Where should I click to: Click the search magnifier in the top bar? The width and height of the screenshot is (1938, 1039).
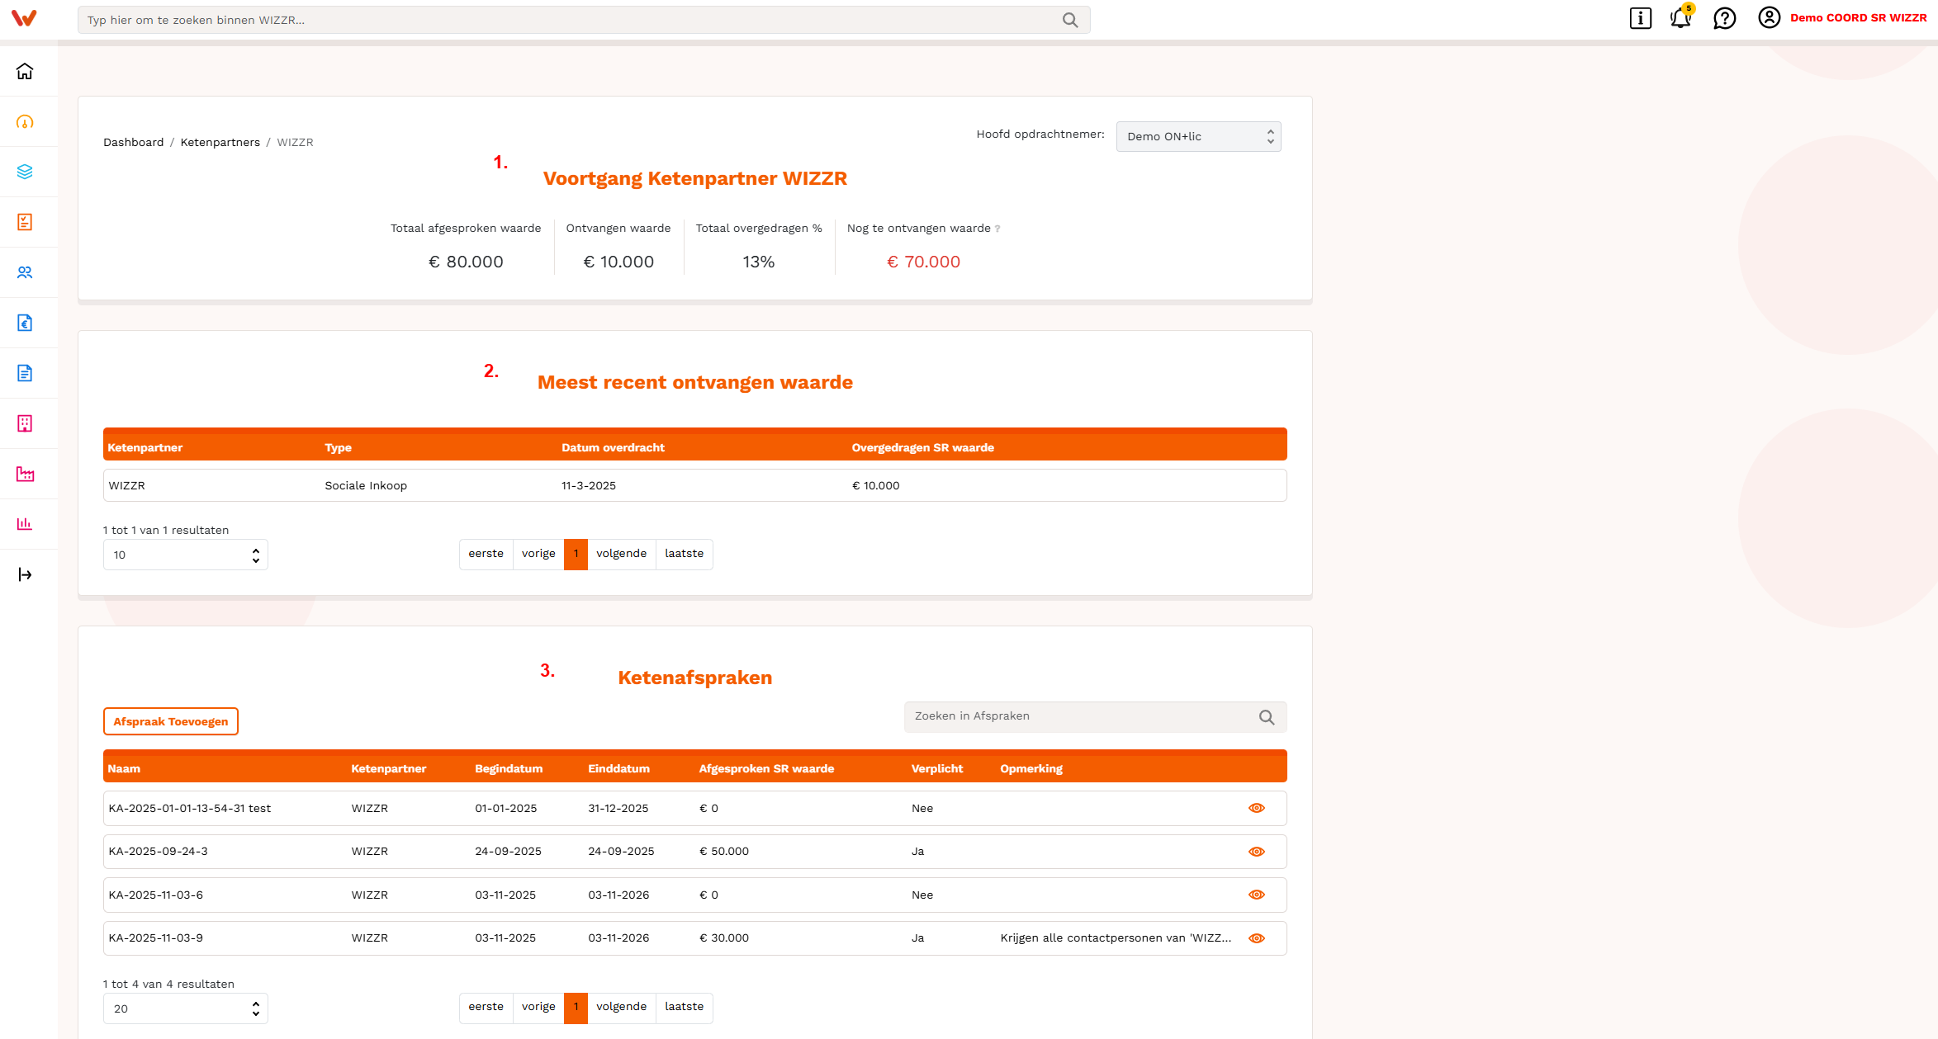click(1070, 20)
